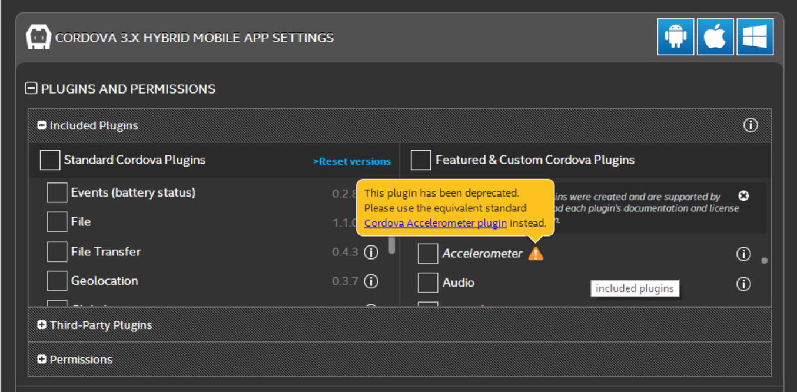
Task: Click the Android platform icon
Action: pyautogui.click(x=675, y=37)
